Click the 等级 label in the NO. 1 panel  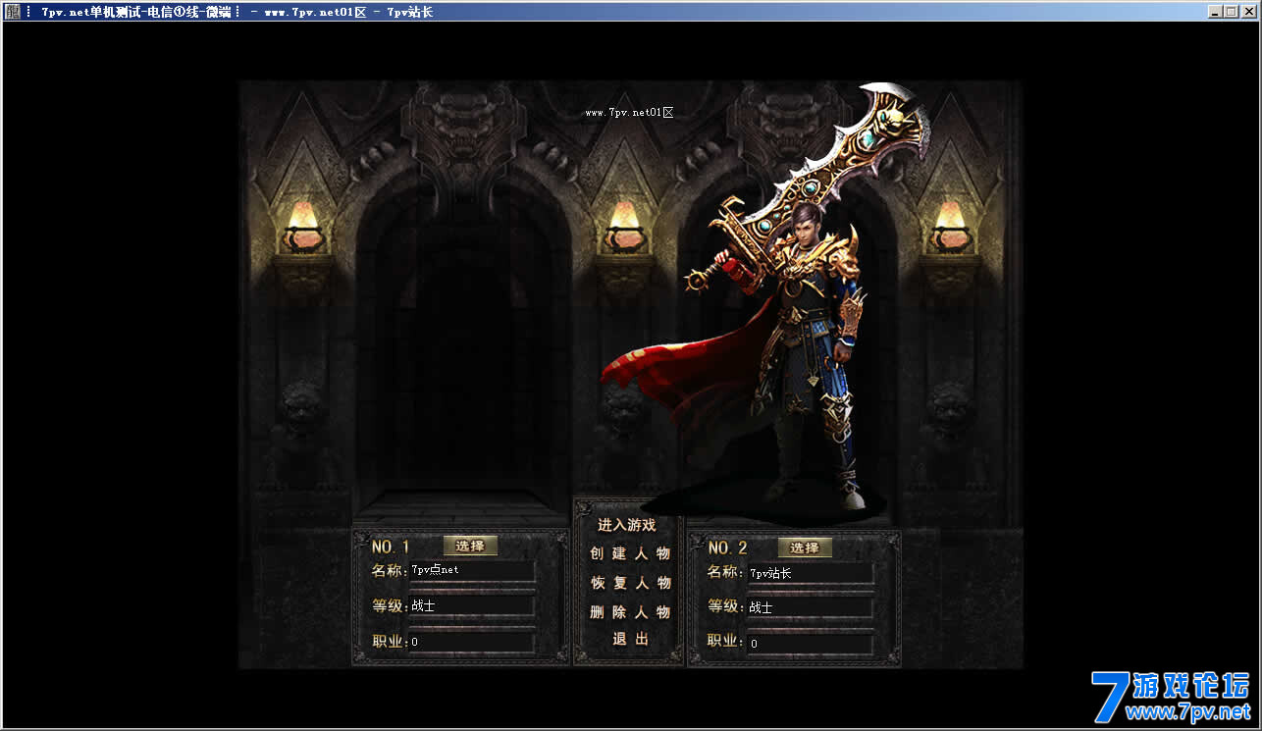click(388, 605)
